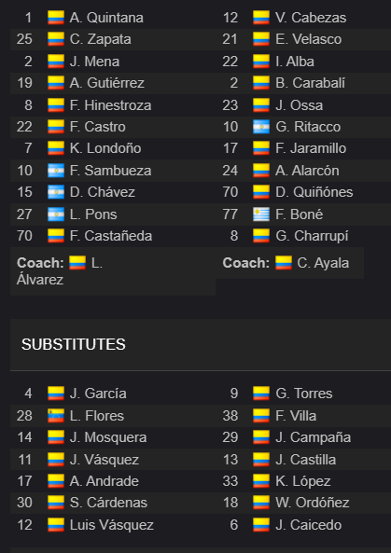This screenshot has height=553, width=391.
Task: Click Argentina flag next to L. Pons
Action: click(x=56, y=214)
